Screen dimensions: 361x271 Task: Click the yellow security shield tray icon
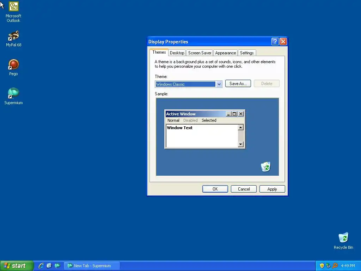coord(322,266)
